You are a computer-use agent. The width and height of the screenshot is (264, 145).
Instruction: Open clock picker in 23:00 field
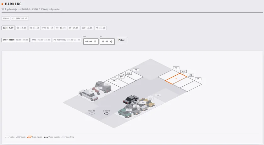pyautogui.click(x=111, y=41)
